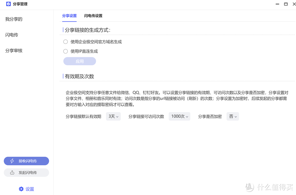This screenshot has height=195, width=296.
Task: Open the 1000次 access count dropdown
Action: point(179,116)
